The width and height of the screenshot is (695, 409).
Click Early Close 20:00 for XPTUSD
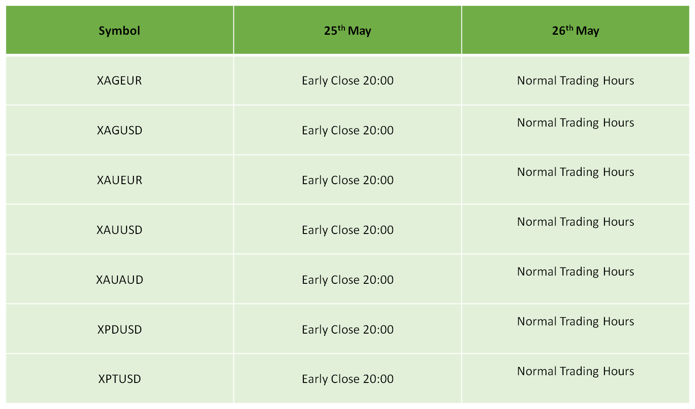[347, 379]
